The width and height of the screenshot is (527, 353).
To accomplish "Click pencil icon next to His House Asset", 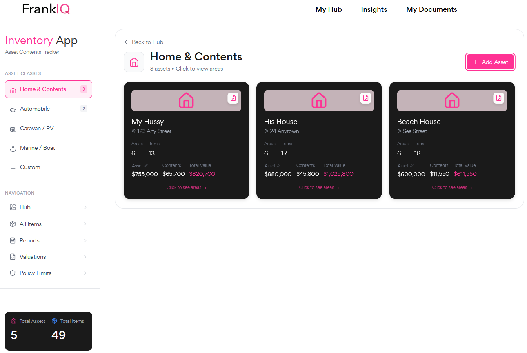I will (x=279, y=166).
